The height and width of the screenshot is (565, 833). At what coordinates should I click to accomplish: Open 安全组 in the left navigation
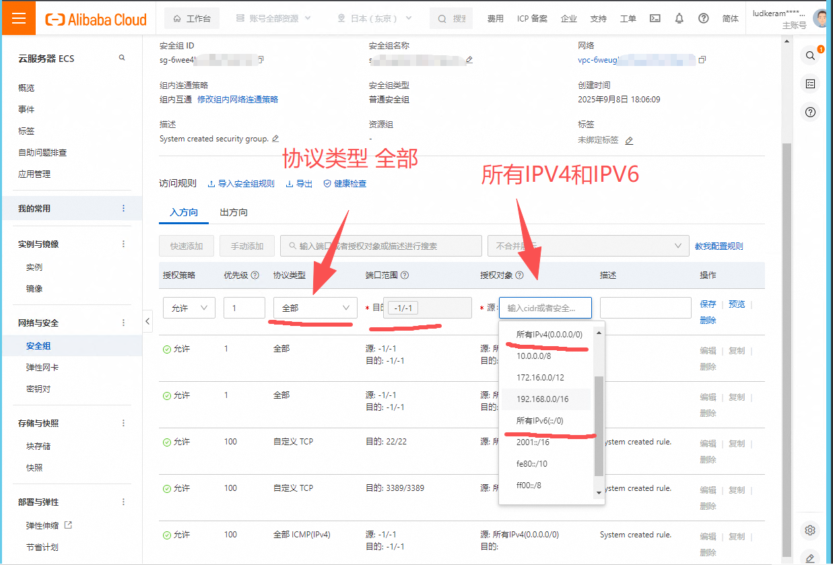click(x=38, y=345)
